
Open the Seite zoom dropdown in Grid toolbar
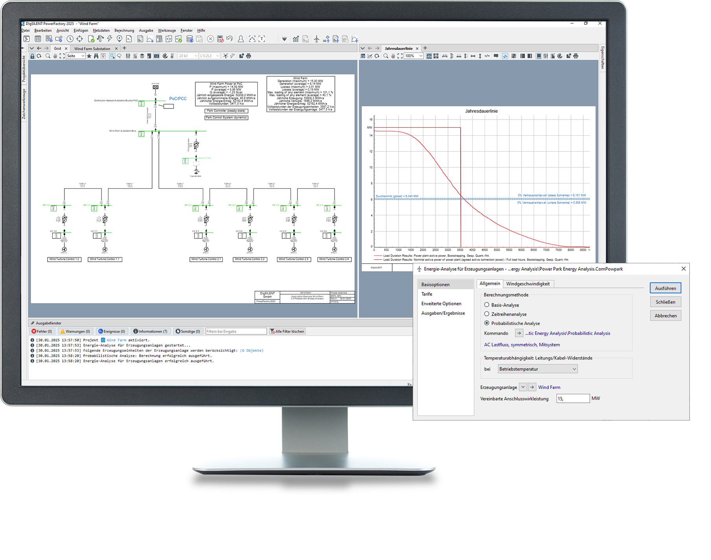pos(83,56)
